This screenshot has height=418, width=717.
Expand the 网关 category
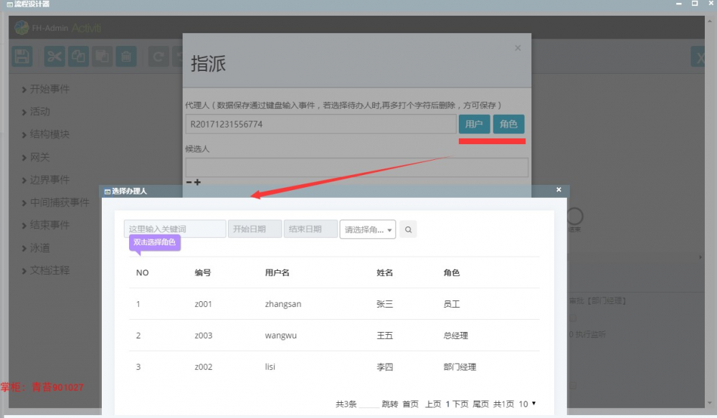pos(38,157)
